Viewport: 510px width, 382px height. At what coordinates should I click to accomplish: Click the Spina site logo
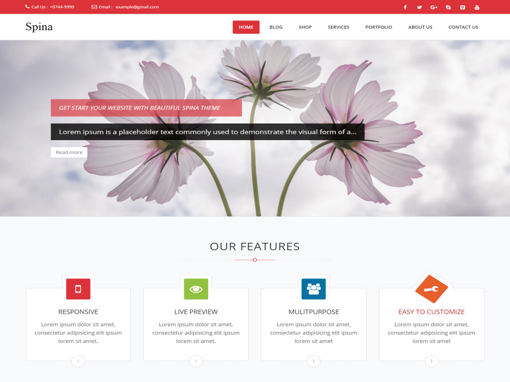point(39,27)
